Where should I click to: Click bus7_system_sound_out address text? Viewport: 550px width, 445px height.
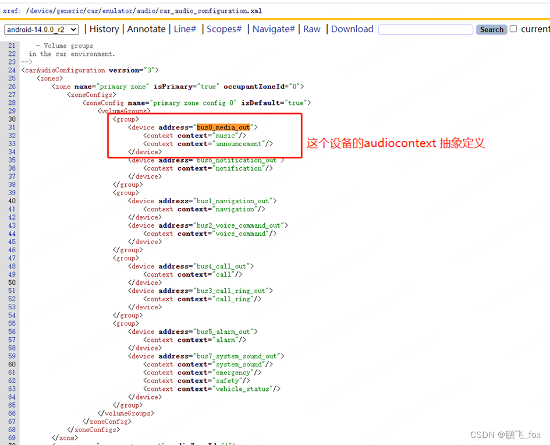pyautogui.click(x=237, y=356)
